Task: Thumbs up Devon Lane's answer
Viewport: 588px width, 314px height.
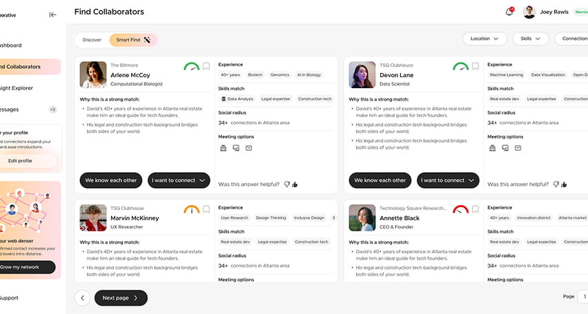Action: click(564, 184)
